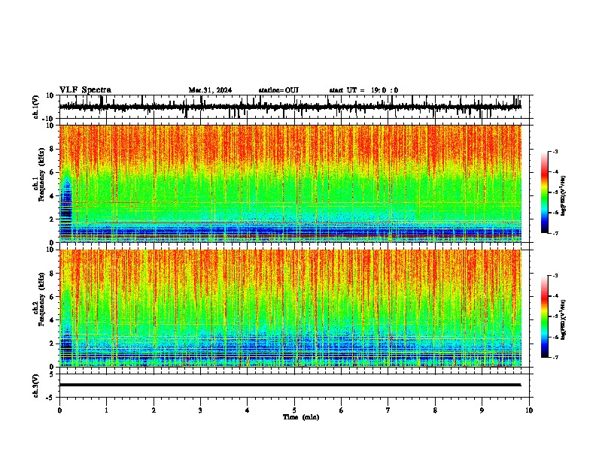
Task: Click the date 'Mar.31, 2024' label
Action: point(210,90)
